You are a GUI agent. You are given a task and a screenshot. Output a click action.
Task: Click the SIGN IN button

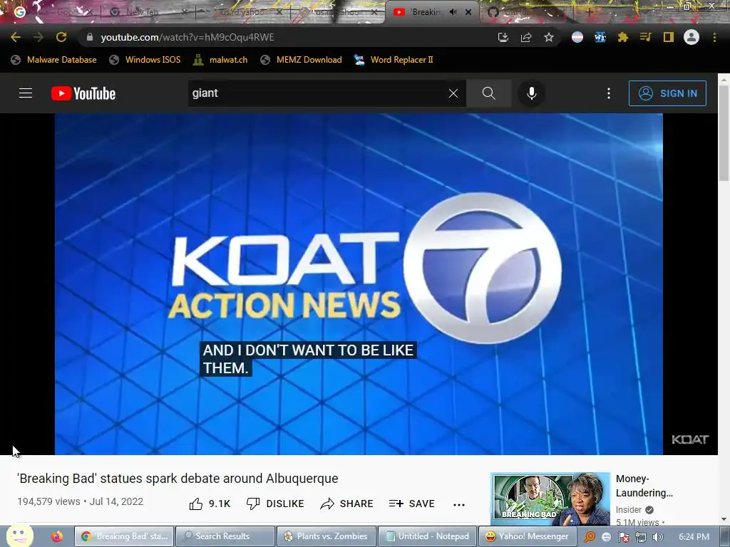[667, 93]
